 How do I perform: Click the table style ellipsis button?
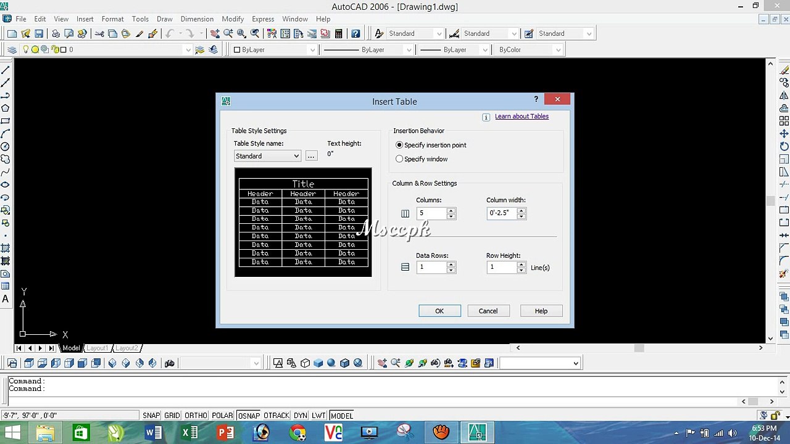311,156
